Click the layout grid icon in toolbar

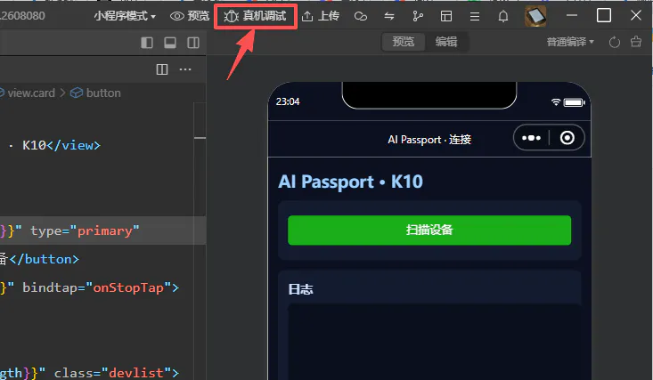(x=446, y=16)
